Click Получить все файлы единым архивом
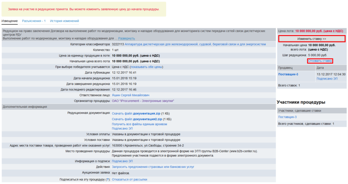Viewport: 348px width, 184px height. coord(139,124)
